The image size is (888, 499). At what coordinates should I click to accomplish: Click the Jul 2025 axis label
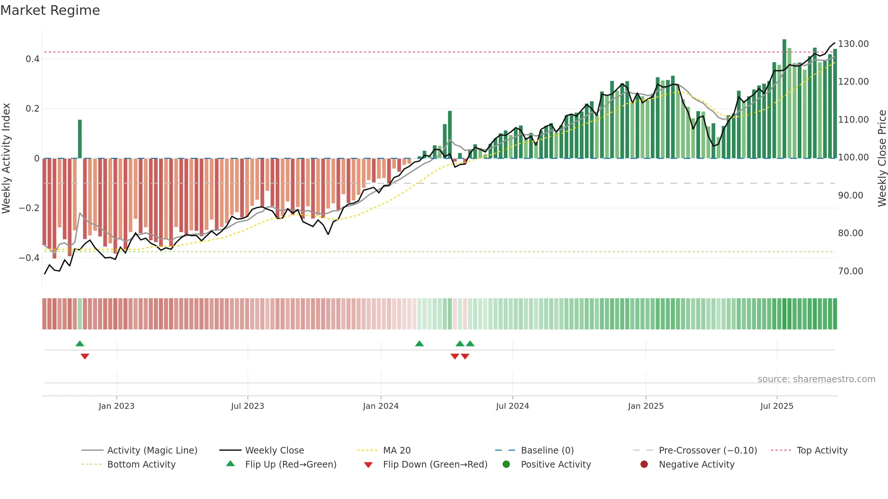coord(777,406)
